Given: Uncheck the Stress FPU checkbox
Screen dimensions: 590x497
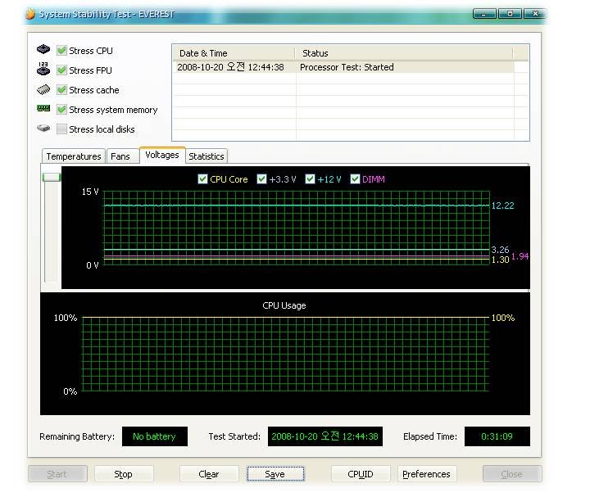Looking at the screenshot, I should (x=61, y=70).
